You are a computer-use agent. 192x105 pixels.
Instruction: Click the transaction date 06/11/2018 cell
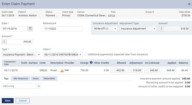point(11,70)
